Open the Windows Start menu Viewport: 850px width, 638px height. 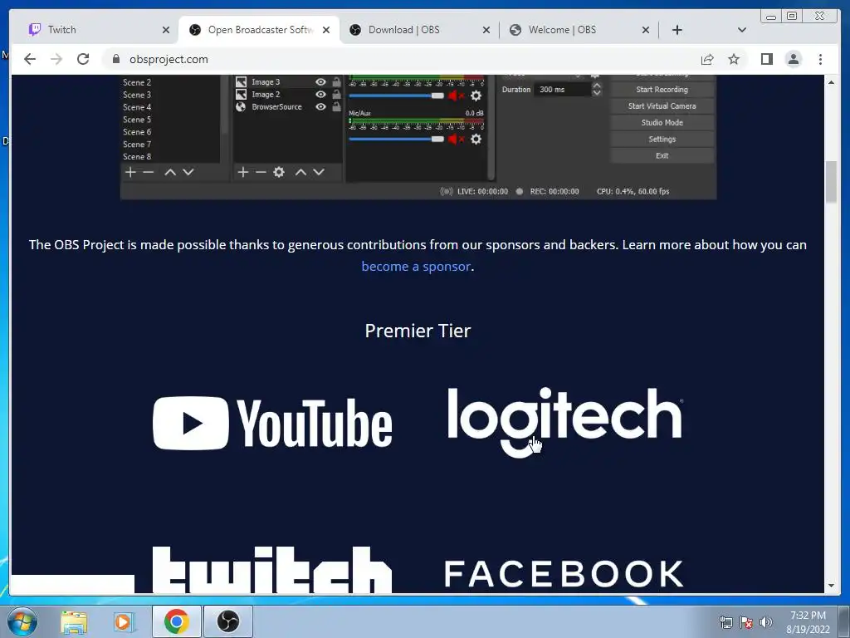(22, 621)
